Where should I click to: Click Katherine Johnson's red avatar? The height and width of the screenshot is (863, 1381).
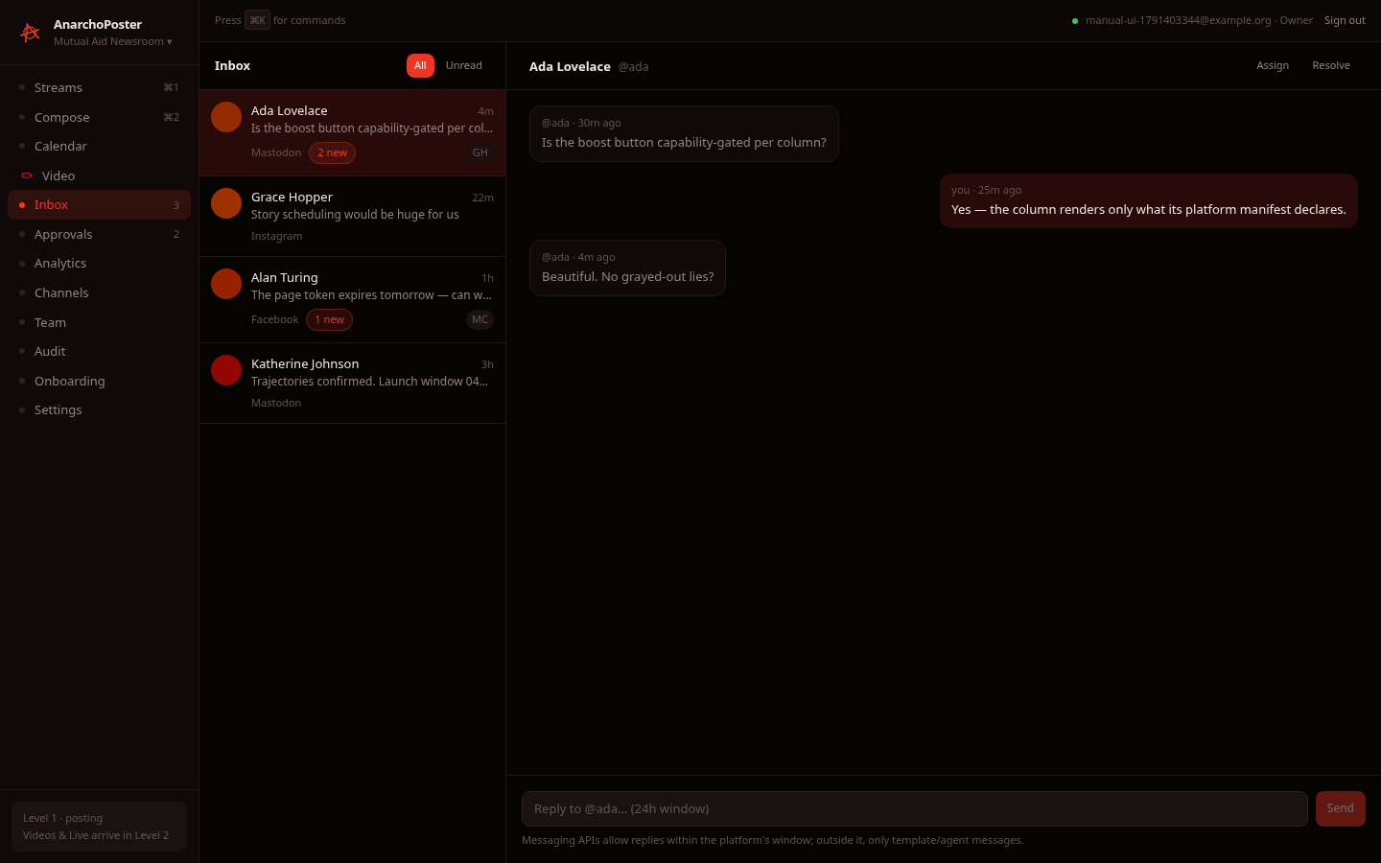pyautogui.click(x=226, y=370)
